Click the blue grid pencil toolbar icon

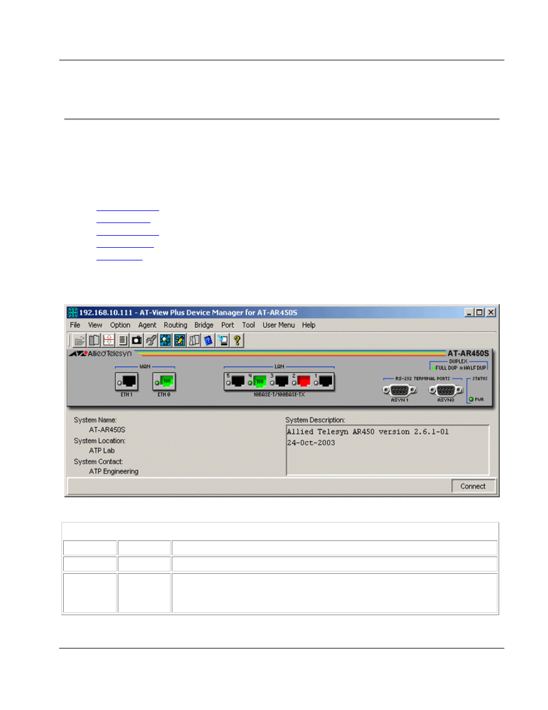click(180, 340)
